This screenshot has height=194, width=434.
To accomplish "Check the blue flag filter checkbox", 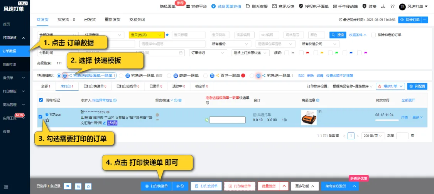I will click(344, 52).
